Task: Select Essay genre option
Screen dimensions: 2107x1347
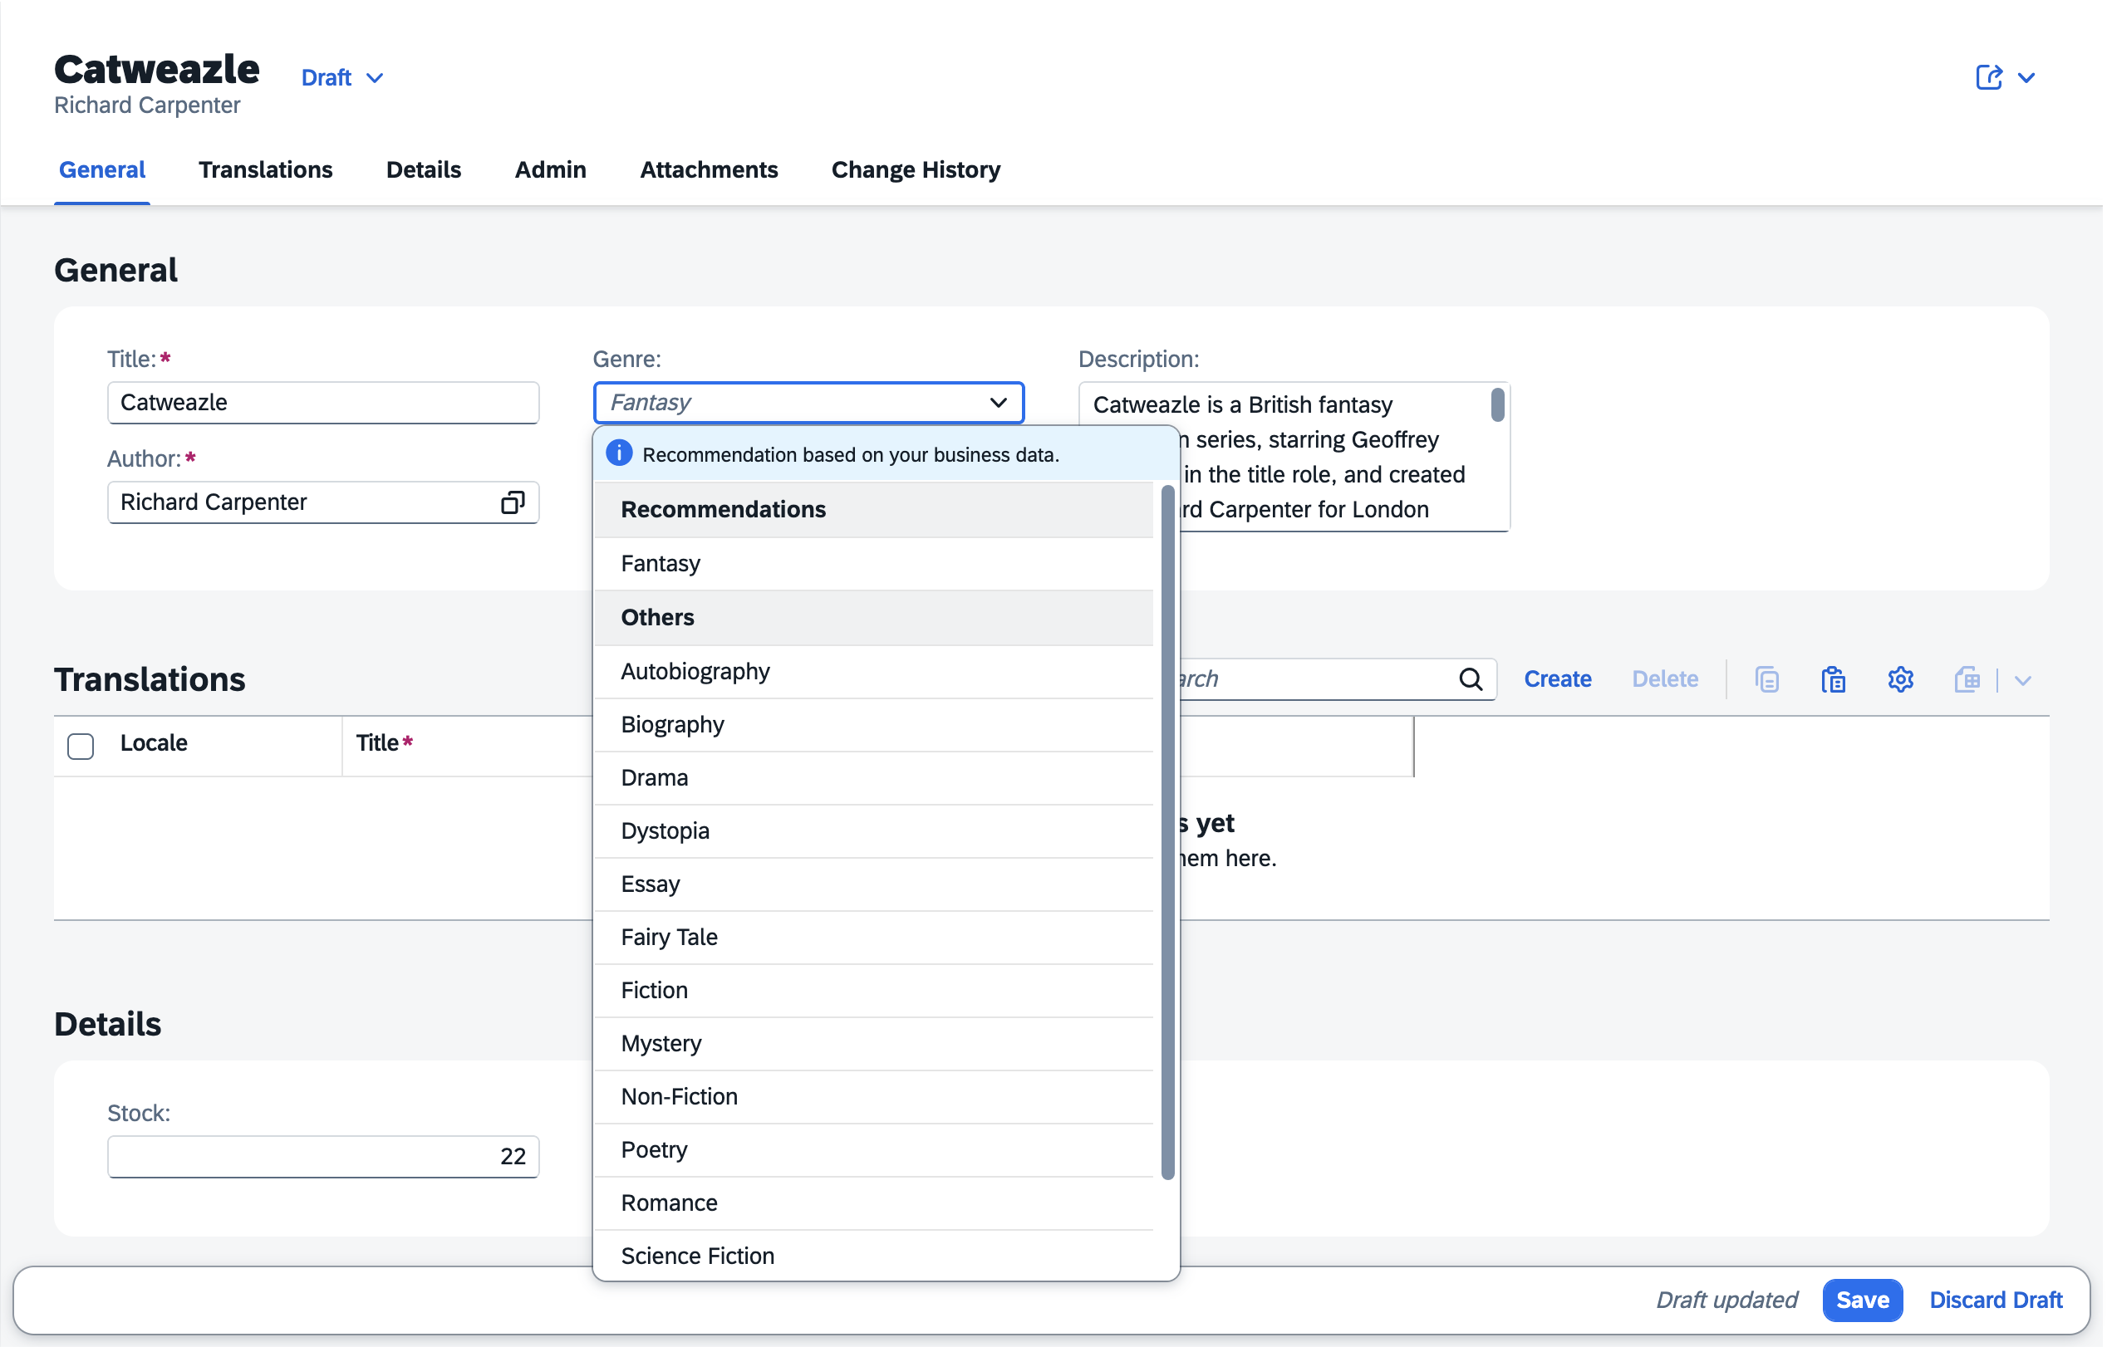Action: (x=875, y=886)
